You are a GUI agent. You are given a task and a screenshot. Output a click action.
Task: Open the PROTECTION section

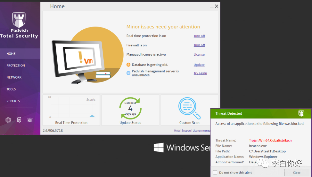tap(15, 65)
